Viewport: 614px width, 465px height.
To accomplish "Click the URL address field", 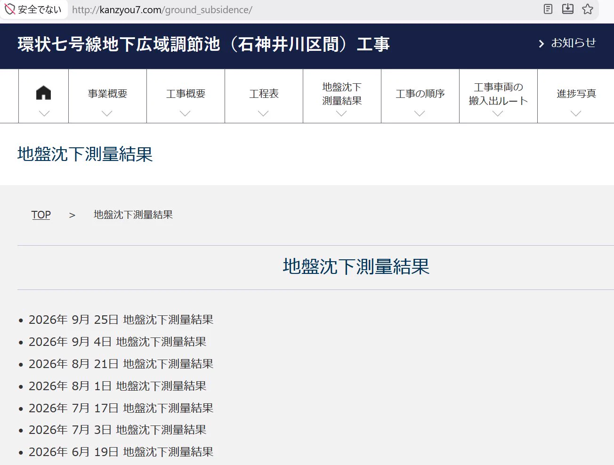I will pos(301,9).
